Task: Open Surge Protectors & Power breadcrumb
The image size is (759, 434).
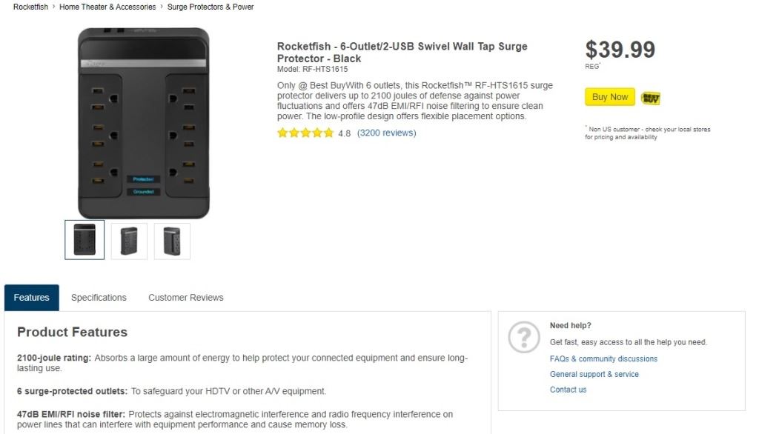Action: coord(211,7)
